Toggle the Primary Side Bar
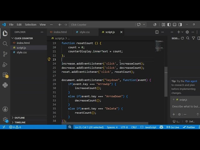The height and width of the screenshot is (150, 200). click(169, 25)
